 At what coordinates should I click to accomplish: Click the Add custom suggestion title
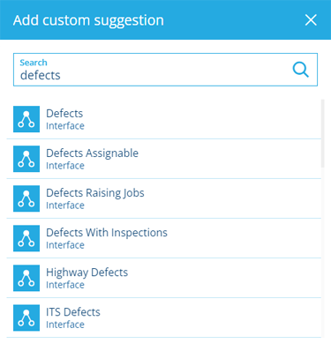(x=88, y=20)
